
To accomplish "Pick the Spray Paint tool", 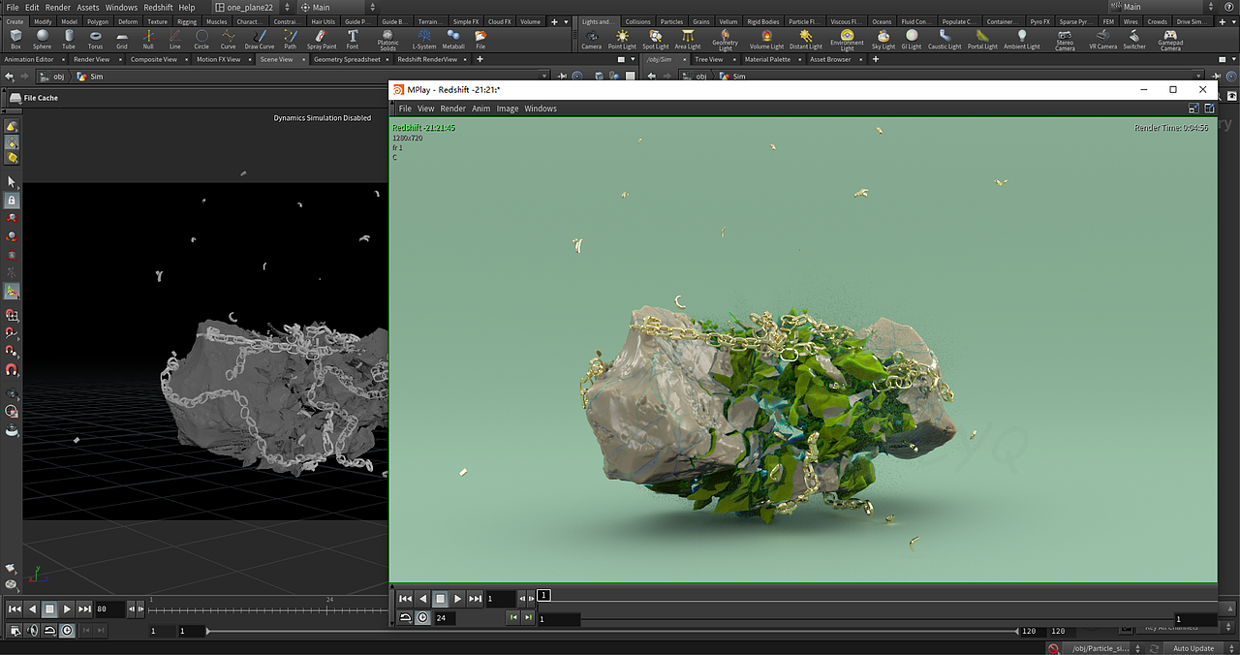I will coord(322,39).
